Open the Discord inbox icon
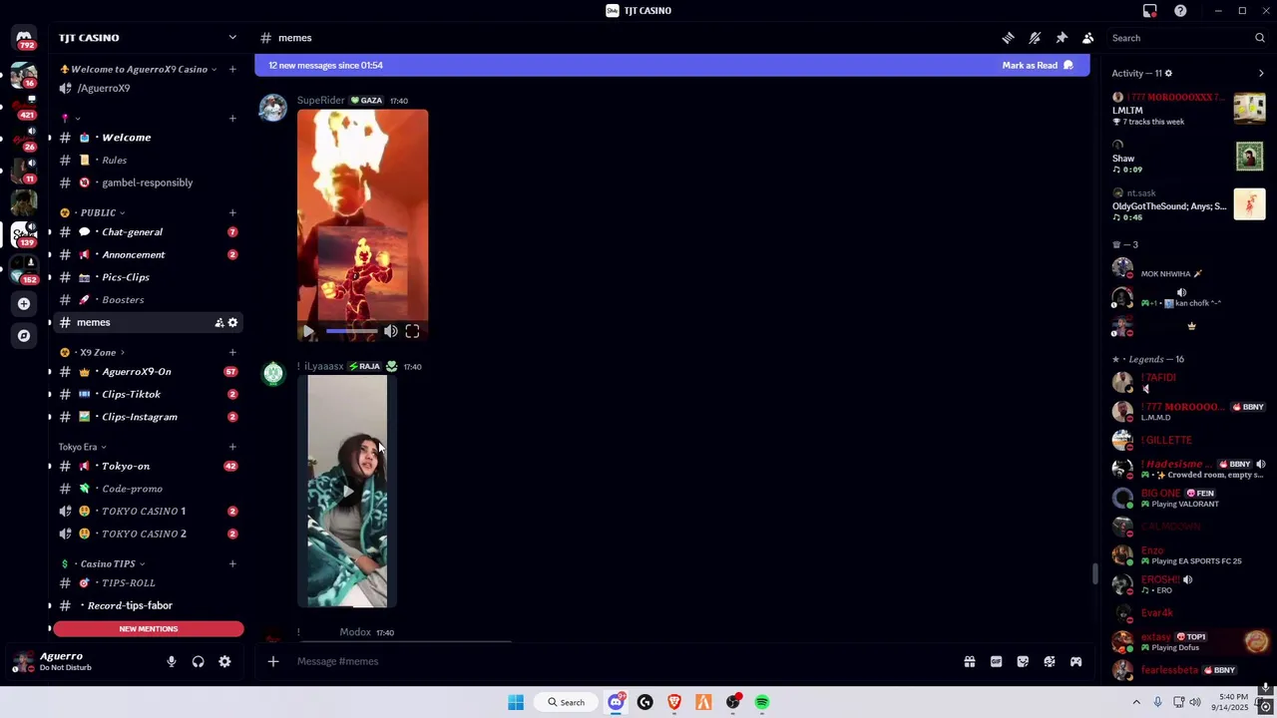 (x=1150, y=11)
